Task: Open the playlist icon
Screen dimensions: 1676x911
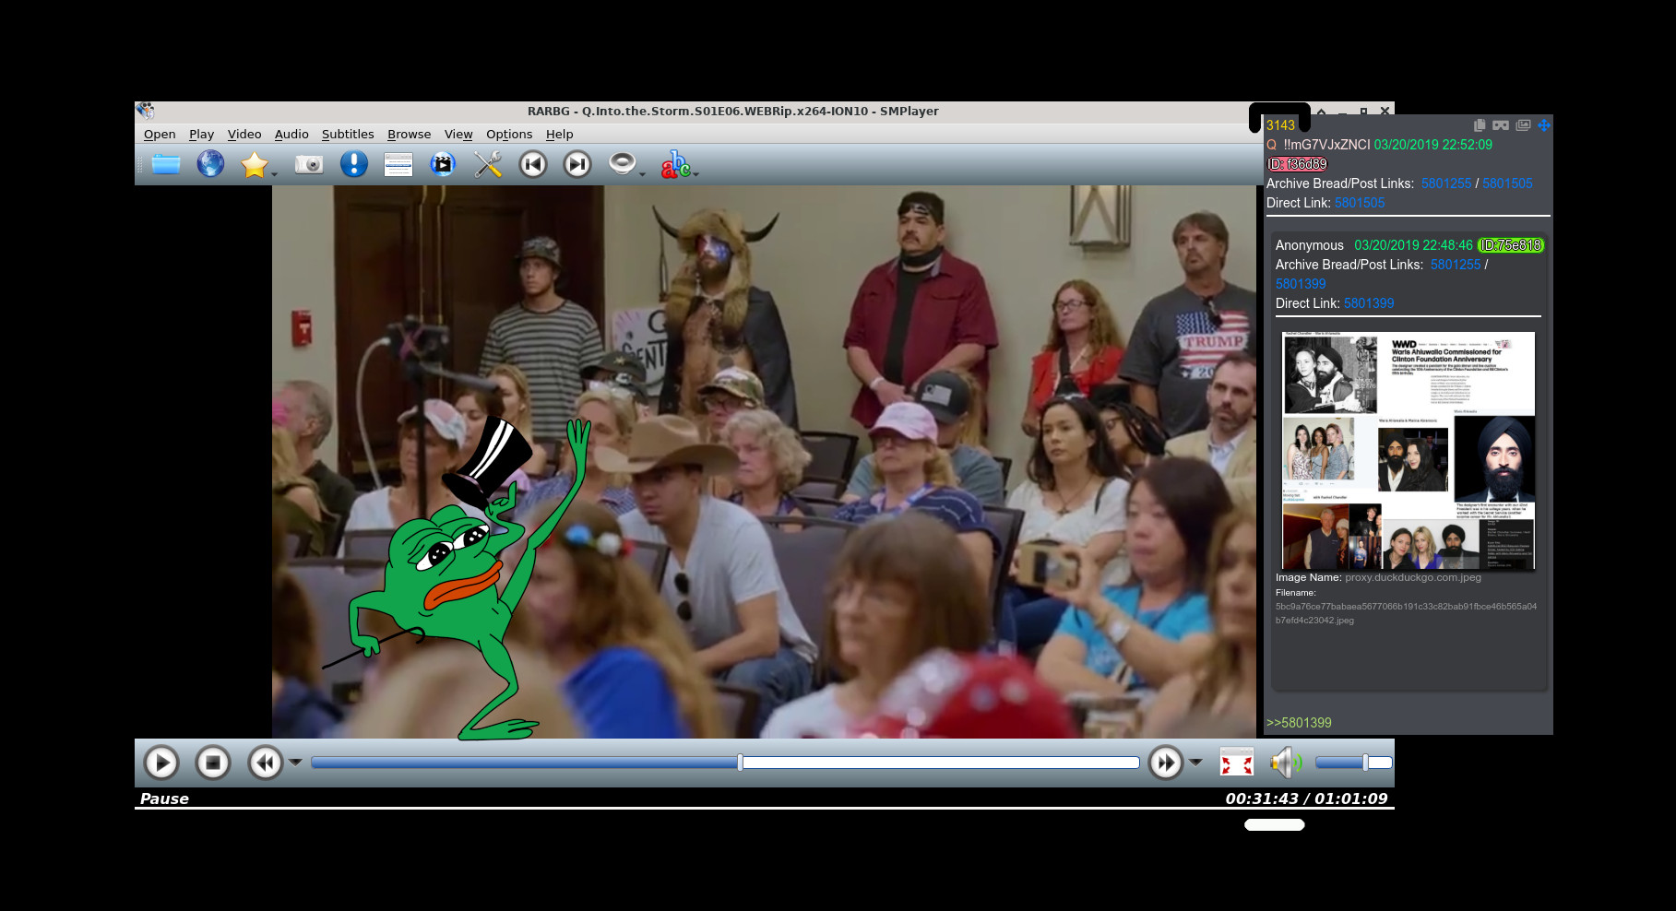Action: coord(398,165)
